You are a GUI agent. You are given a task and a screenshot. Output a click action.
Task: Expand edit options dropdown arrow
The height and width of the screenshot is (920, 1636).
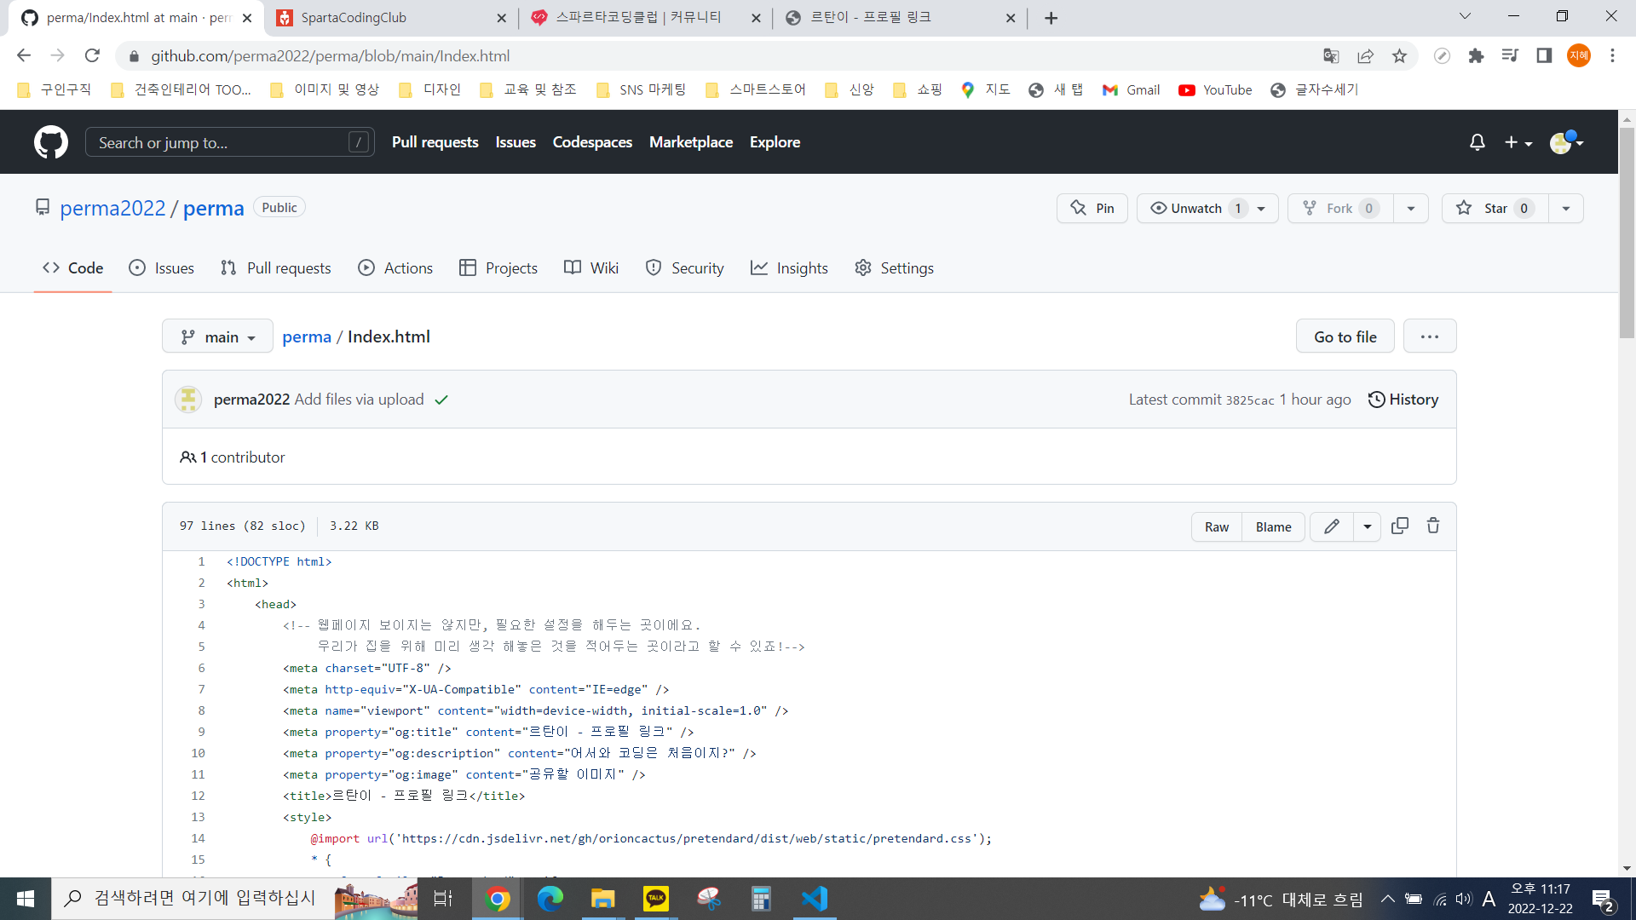pyautogui.click(x=1368, y=526)
